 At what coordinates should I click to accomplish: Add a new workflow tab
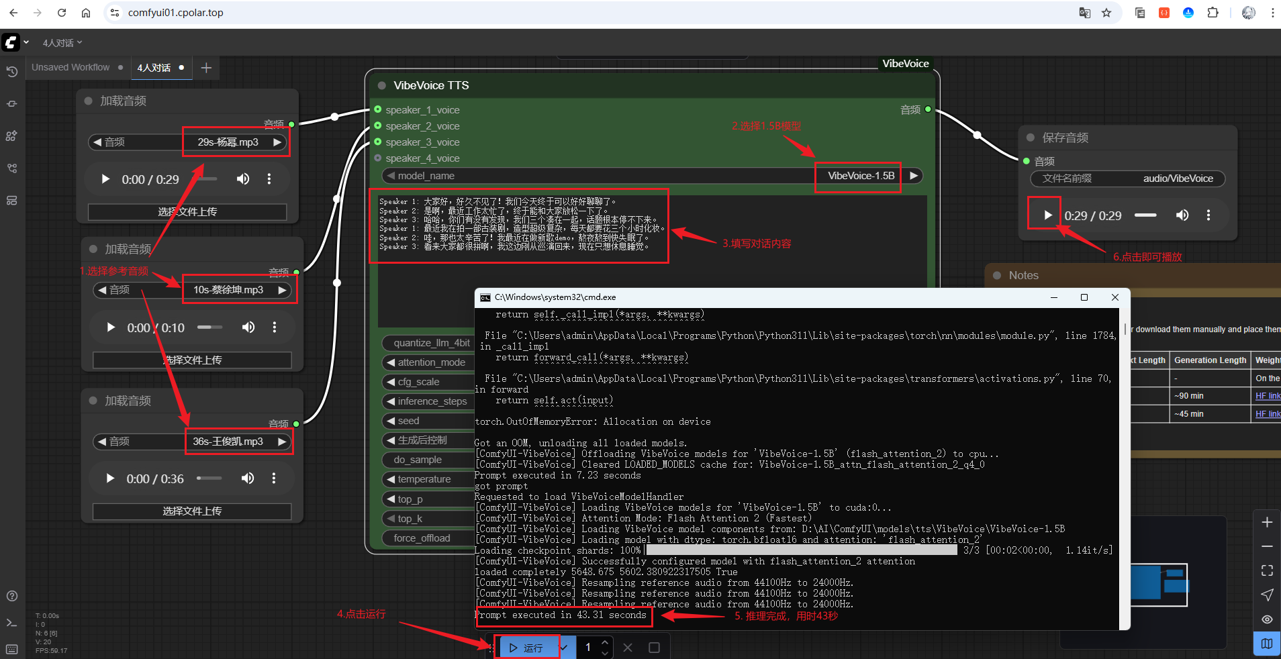206,68
